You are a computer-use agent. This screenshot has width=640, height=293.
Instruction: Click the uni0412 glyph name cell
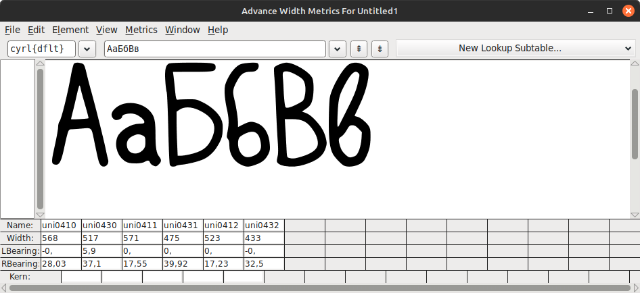pyautogui.click(x=223, y=225)
